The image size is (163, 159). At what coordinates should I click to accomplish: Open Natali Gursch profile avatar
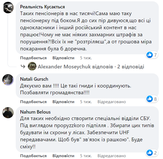point(8,80)
